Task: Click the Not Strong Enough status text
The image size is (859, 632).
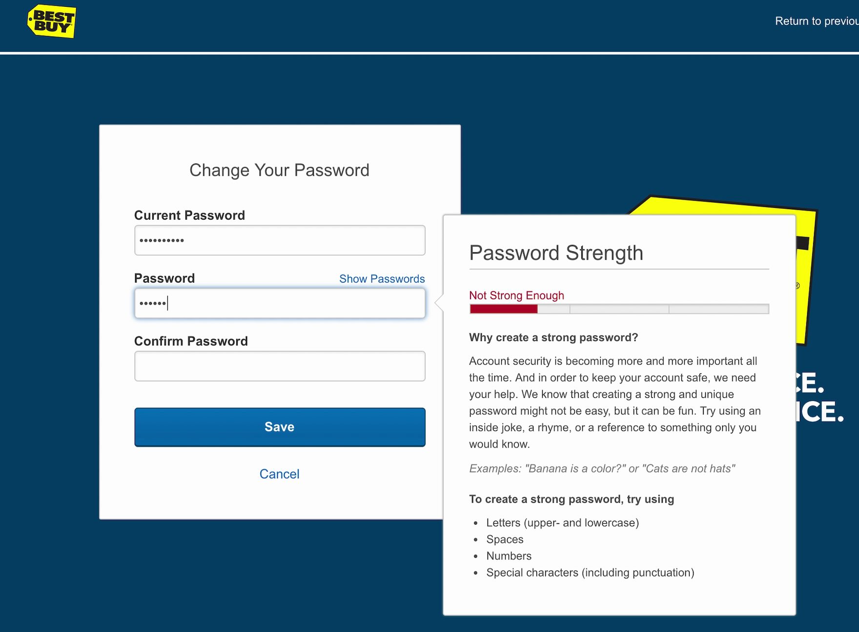Action: click(x=516, y=295)
